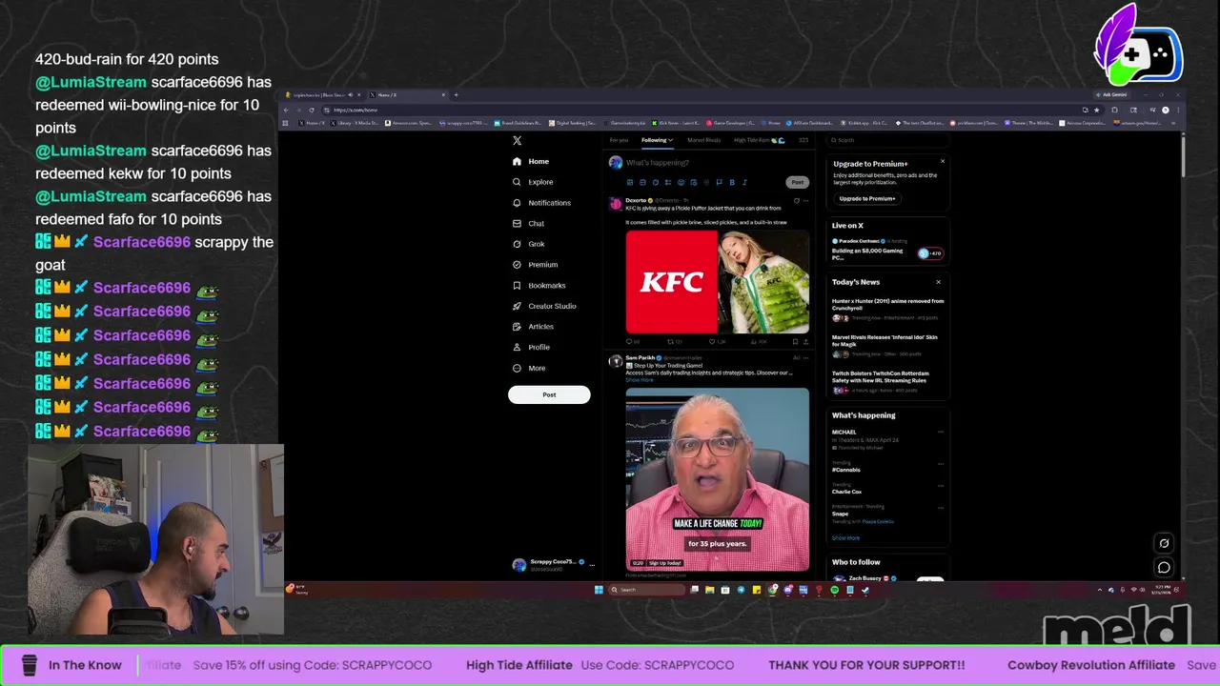Switch to the For you tab
The image size is (1220, 686).
pyautogui.click(x=619, y=140)
